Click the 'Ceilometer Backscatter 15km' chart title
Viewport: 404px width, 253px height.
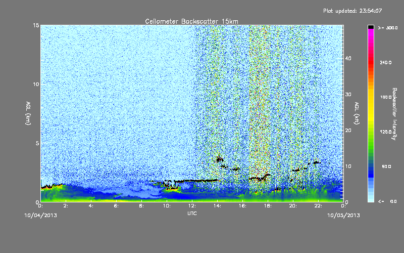click(x=191, y=21)
